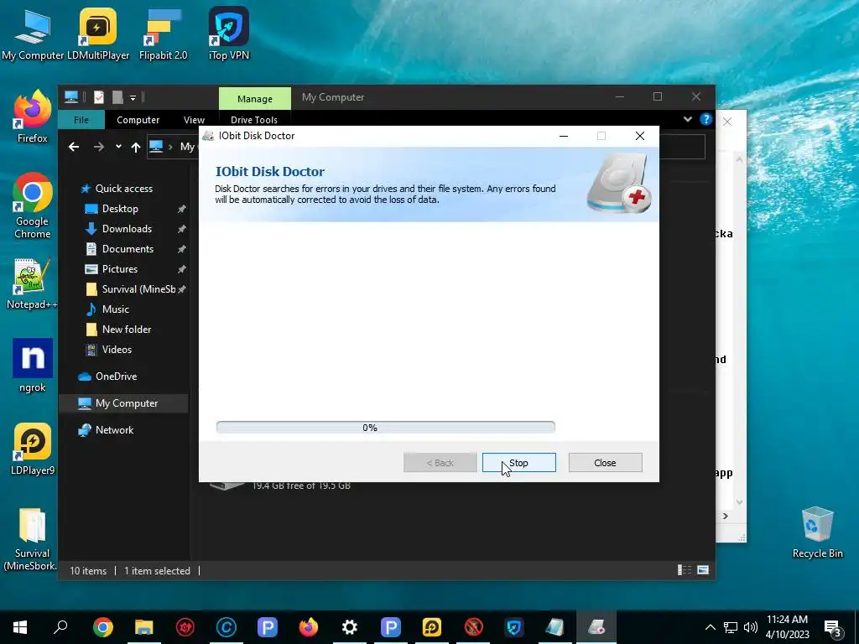Open LDPlayer9 desktop shortcut

33,449
